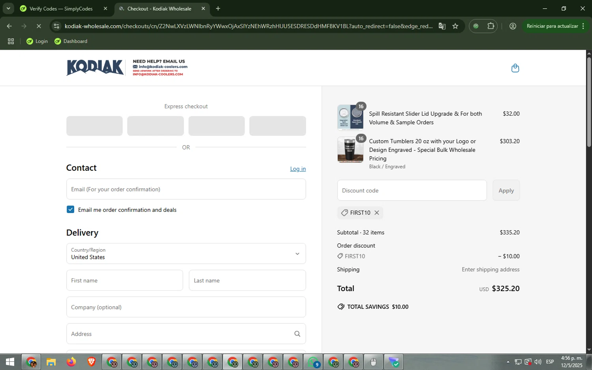The image size is (592, 370).
Task: Focus the Address field
Action: (x=186, y=334)
